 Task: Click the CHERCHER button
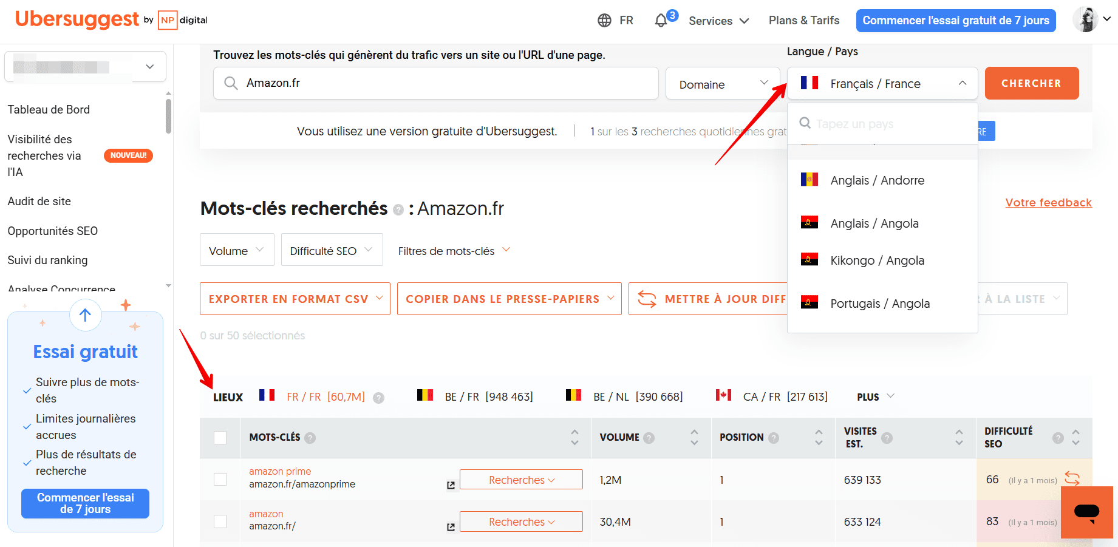tap(1031, 83)
